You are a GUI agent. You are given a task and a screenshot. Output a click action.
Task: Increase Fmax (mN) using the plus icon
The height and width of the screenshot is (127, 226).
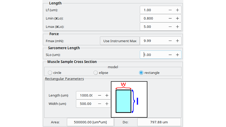click(x=177, y=41)
